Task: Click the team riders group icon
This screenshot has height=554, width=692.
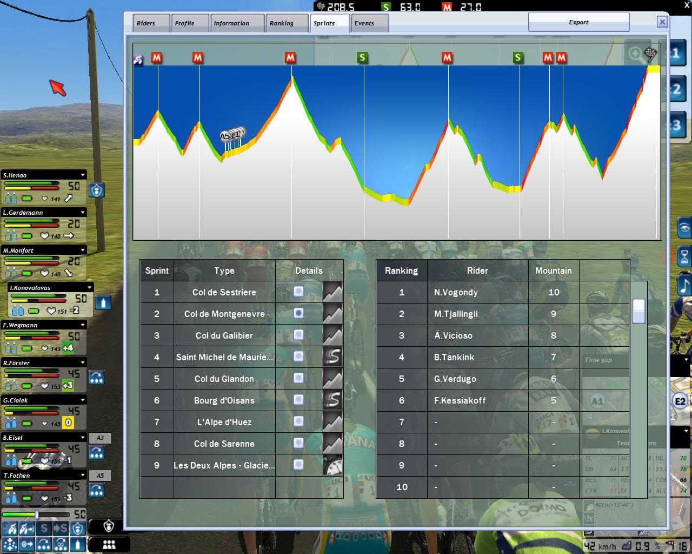Action: (109, 544)
